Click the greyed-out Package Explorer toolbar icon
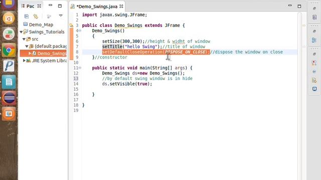The image size is (321, 180). [49, 16]
